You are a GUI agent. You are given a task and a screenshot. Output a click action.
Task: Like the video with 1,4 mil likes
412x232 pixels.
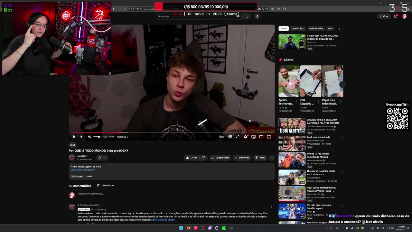(x=191, y=158)
